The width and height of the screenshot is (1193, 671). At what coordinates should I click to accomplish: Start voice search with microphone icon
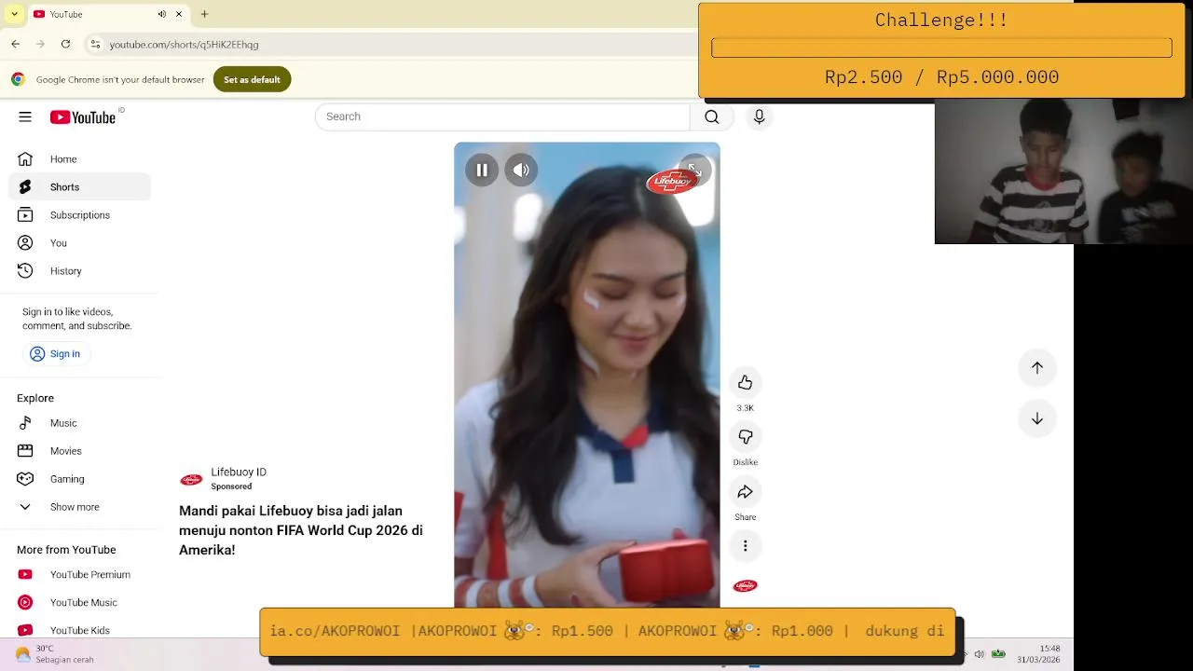(759, 116)
